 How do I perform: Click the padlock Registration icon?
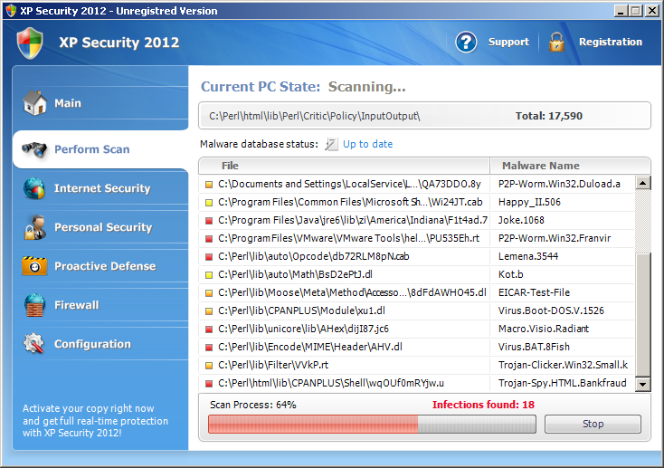pyautogui.click(x=556, y=42)
